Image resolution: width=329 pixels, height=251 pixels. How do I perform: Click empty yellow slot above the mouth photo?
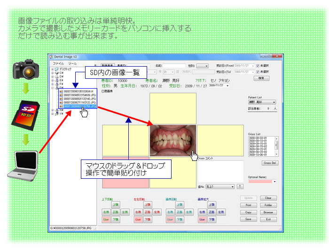(173, 108)
